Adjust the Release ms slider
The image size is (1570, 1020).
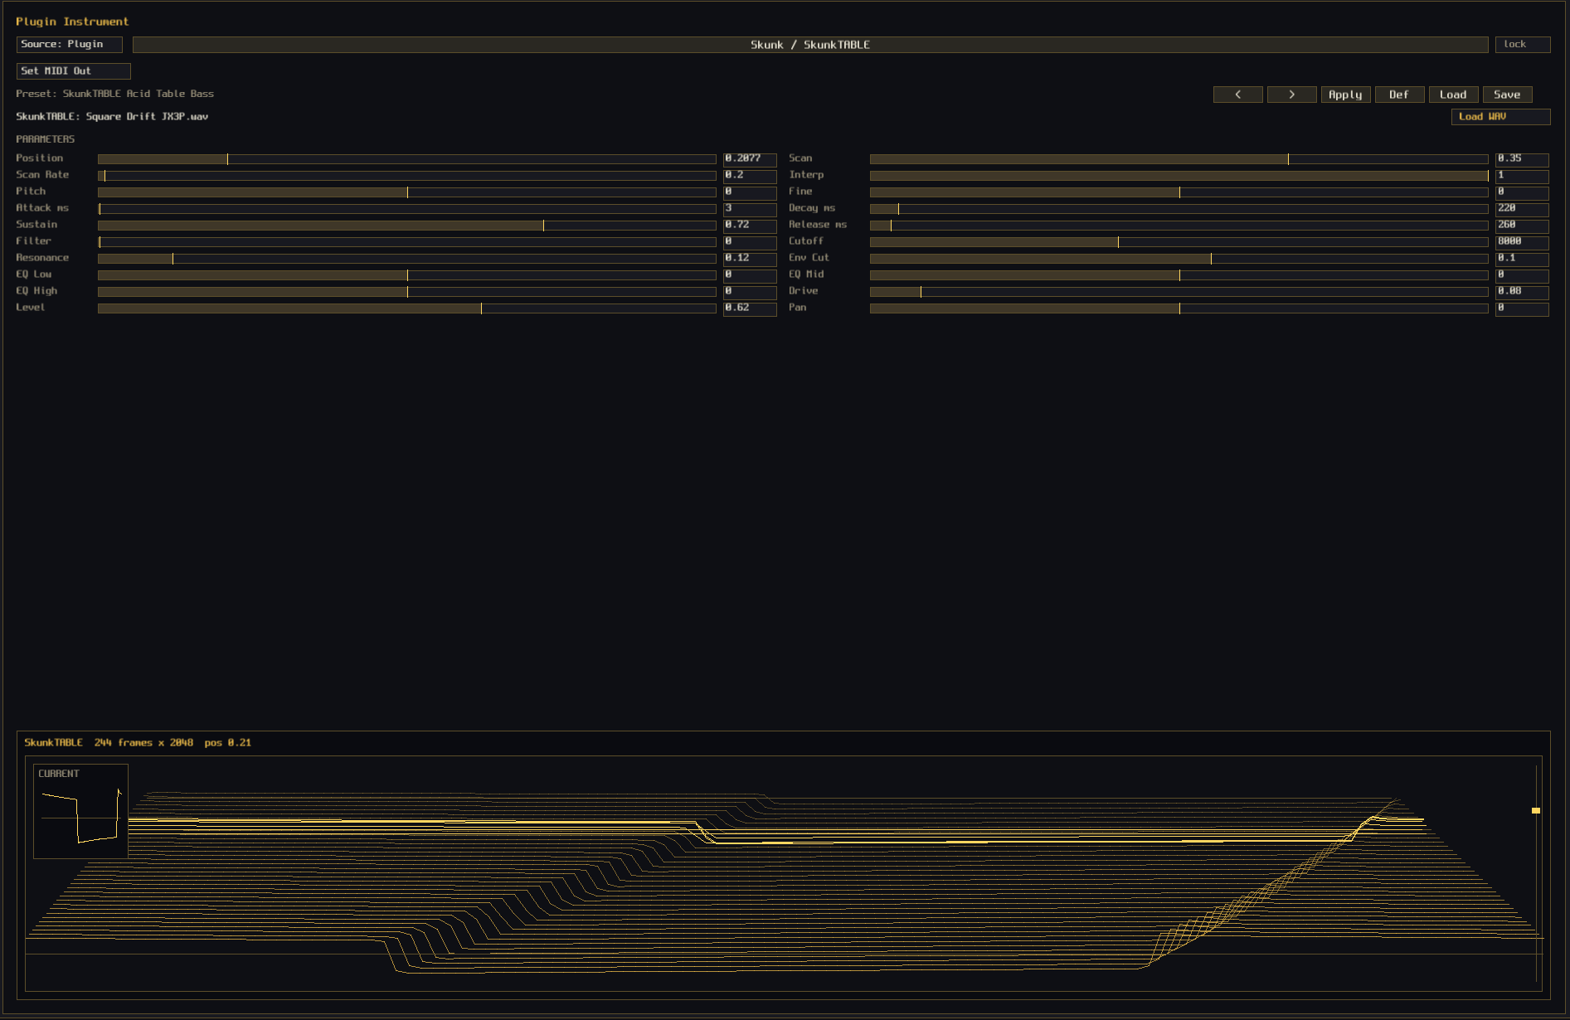pyautogui.click(x=1179, y=225)
